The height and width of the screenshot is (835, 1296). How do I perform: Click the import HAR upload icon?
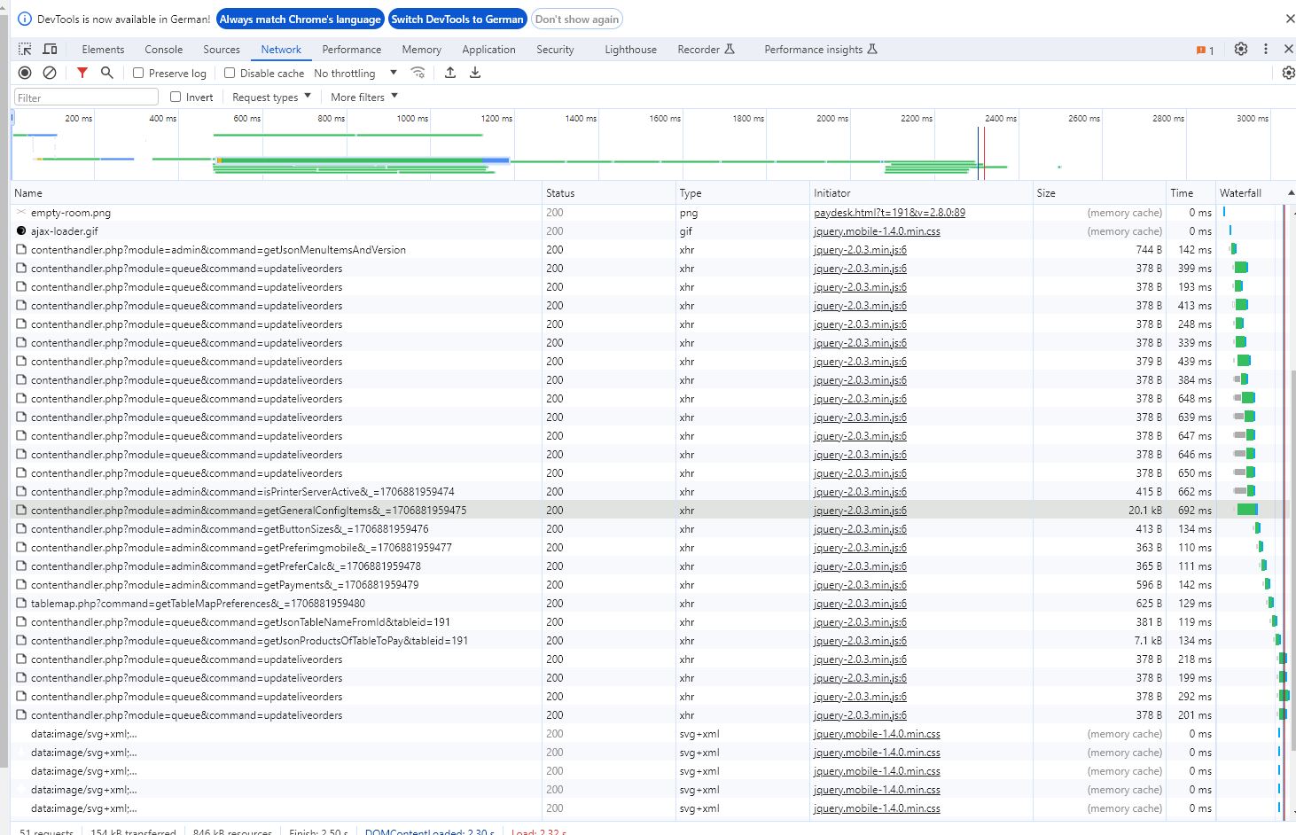tap(450, 73)
